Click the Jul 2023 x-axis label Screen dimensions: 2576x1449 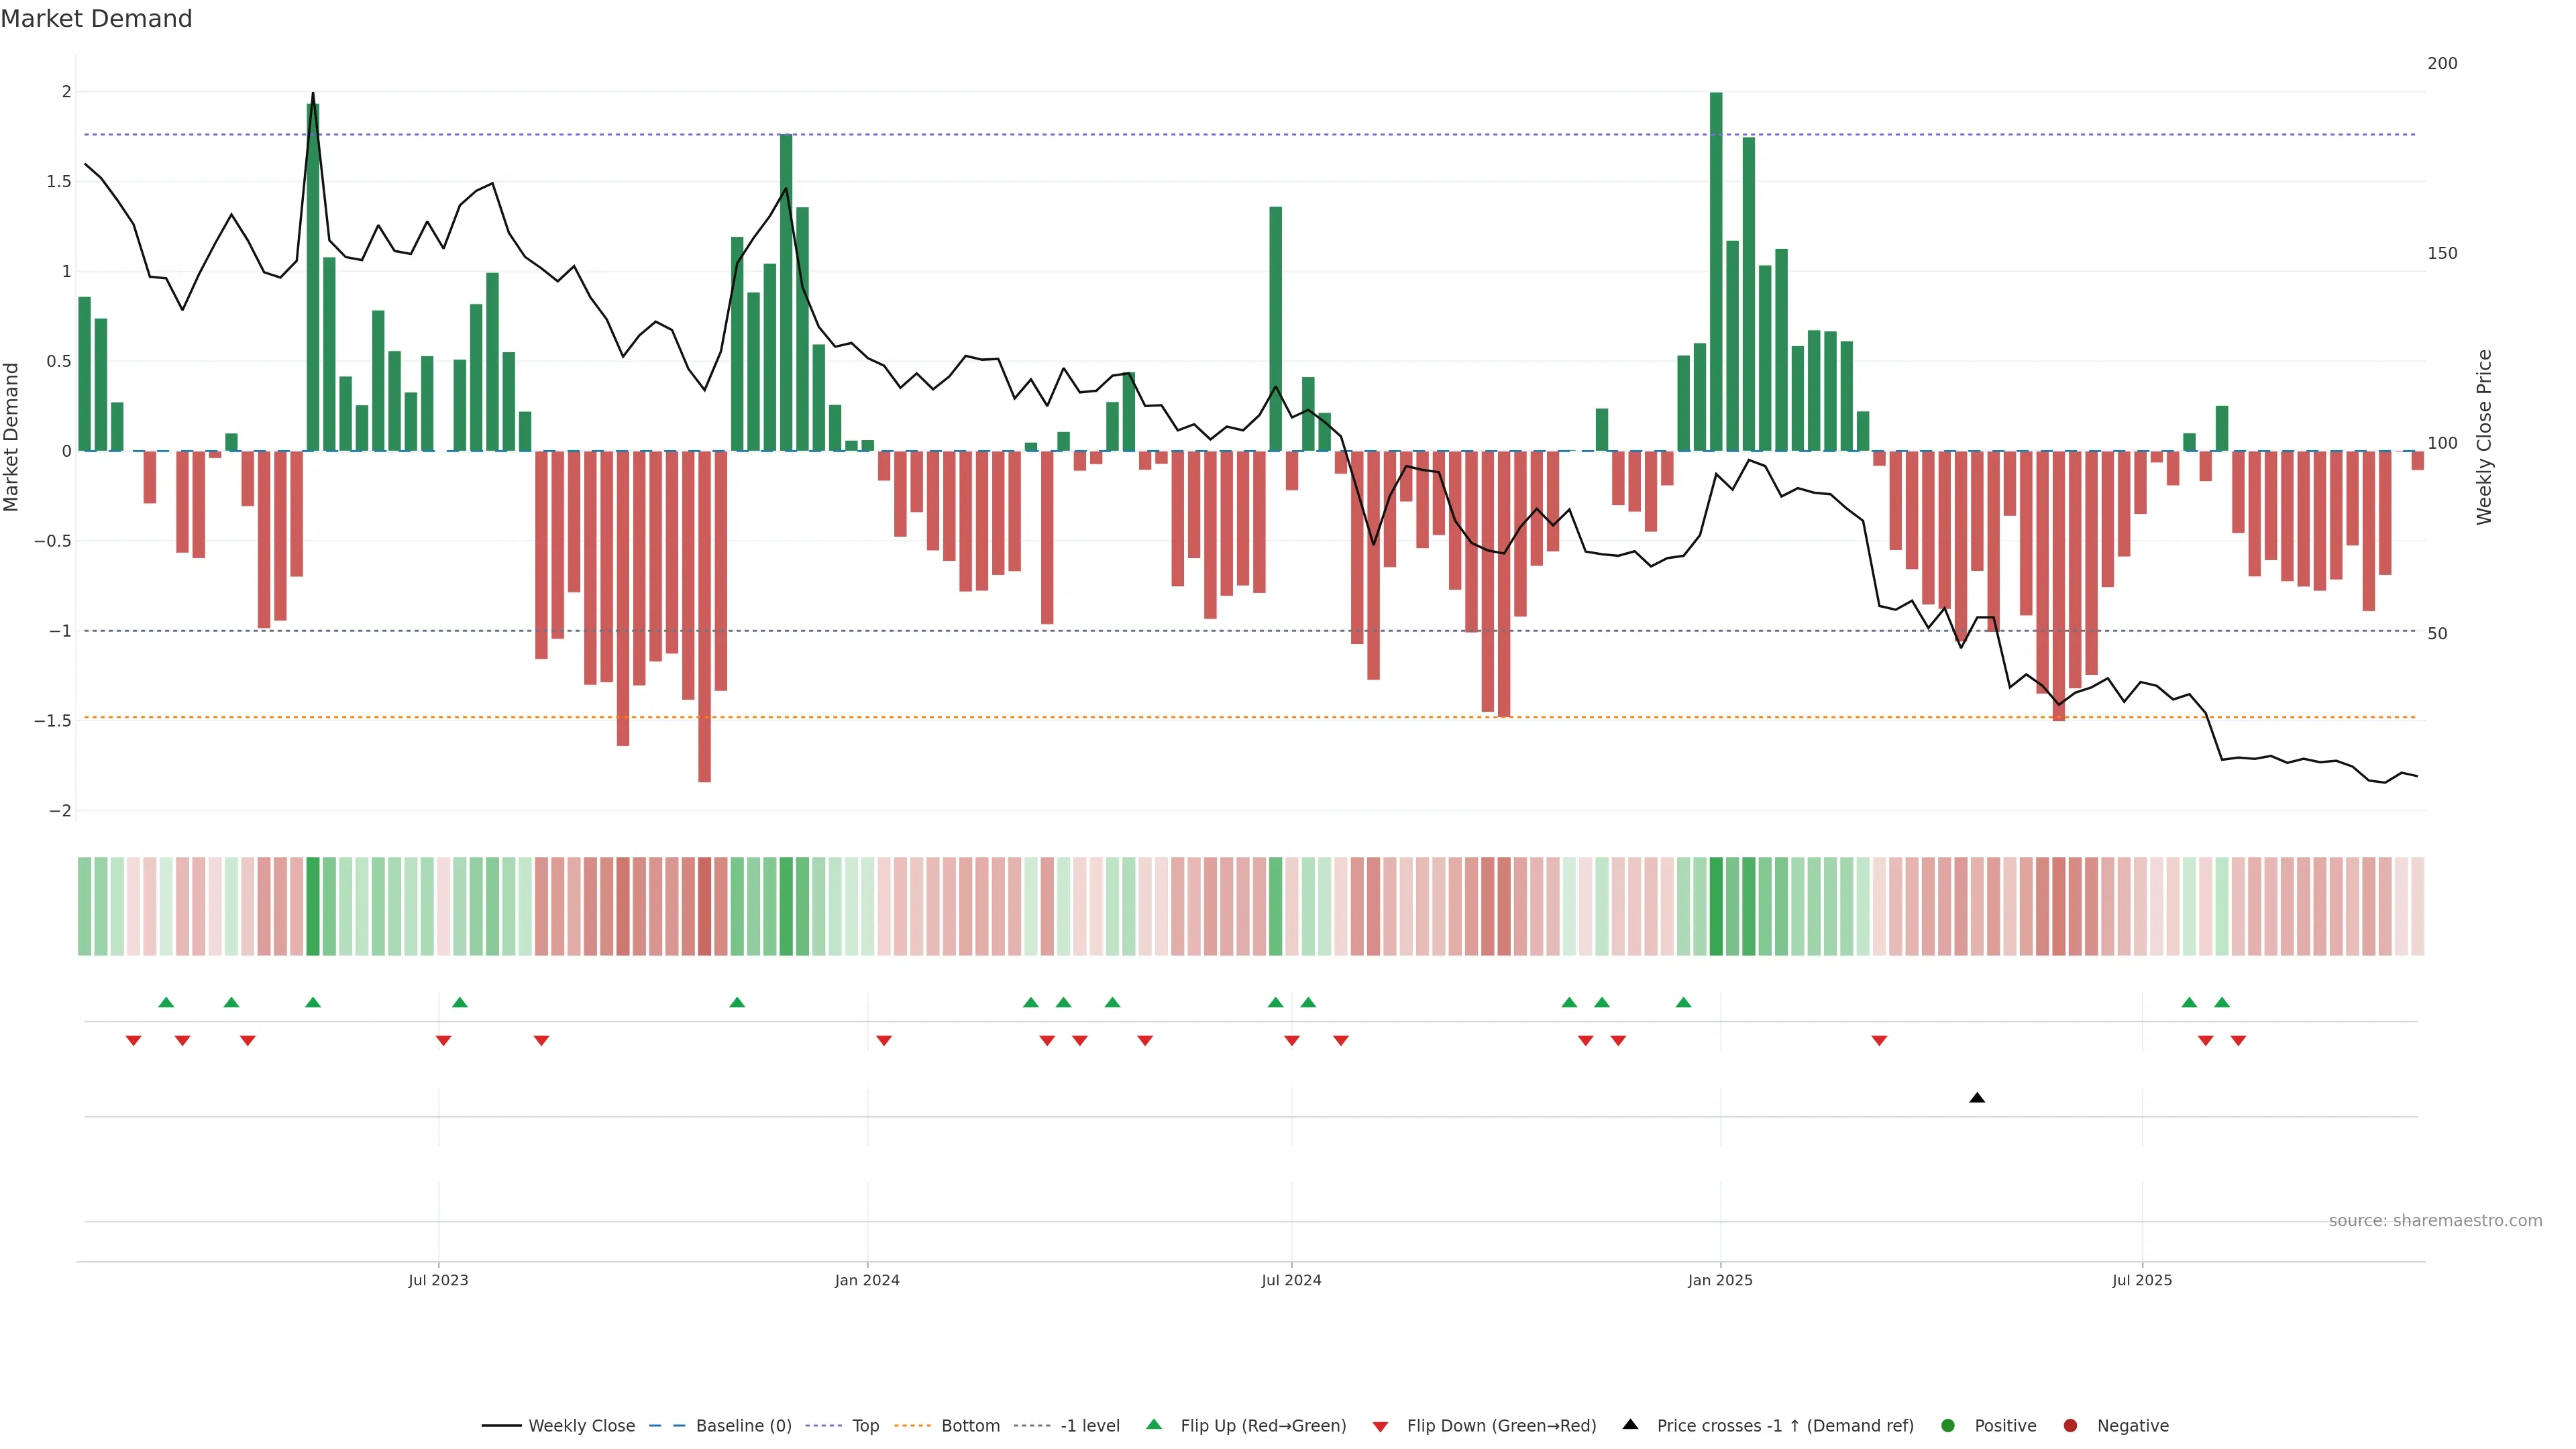coord(438,1280)
